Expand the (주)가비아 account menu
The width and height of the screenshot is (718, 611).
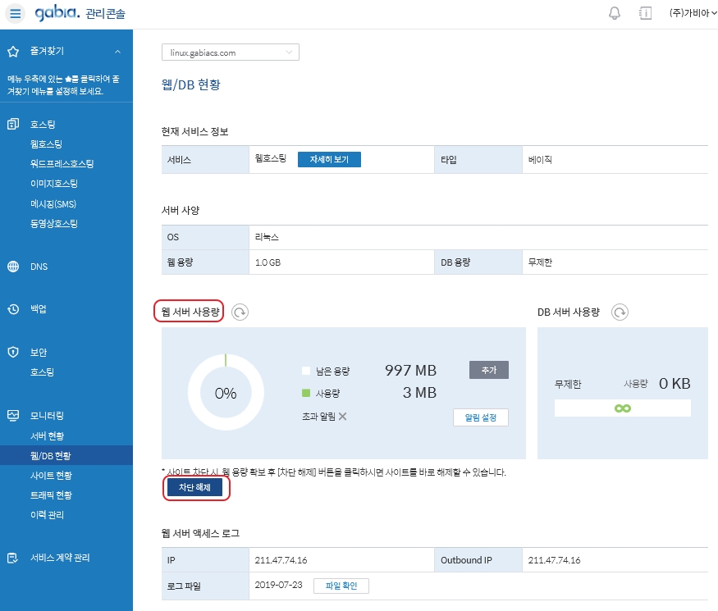pyautogui.click(x=693, y=14)
